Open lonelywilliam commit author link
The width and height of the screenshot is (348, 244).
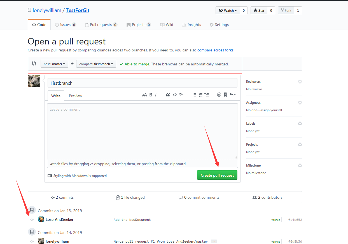tap(57, 241)
